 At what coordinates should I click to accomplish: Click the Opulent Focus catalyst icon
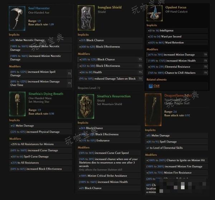(x=154, y=13)
